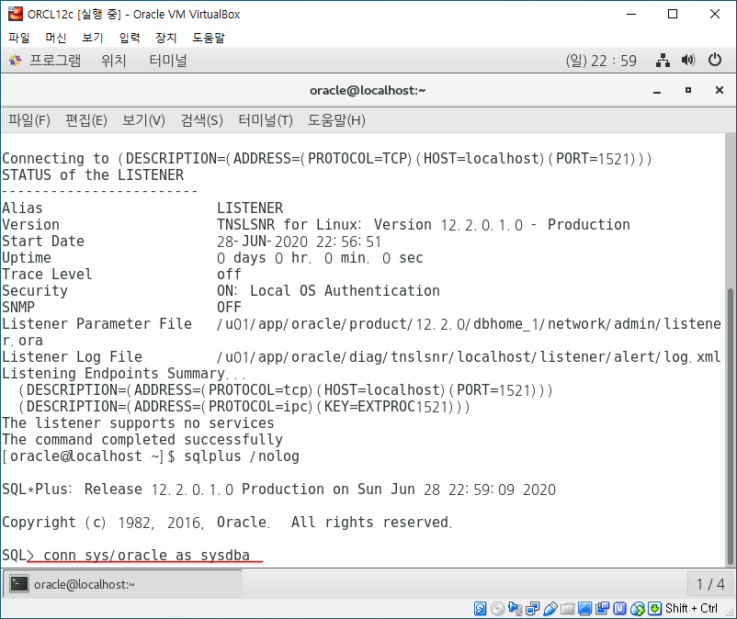Image resolution: width=737 pixels, height=619 pixels.
Task: Click the KEY=EXTPROC1521 endpoint line
Action: point(244,407)
